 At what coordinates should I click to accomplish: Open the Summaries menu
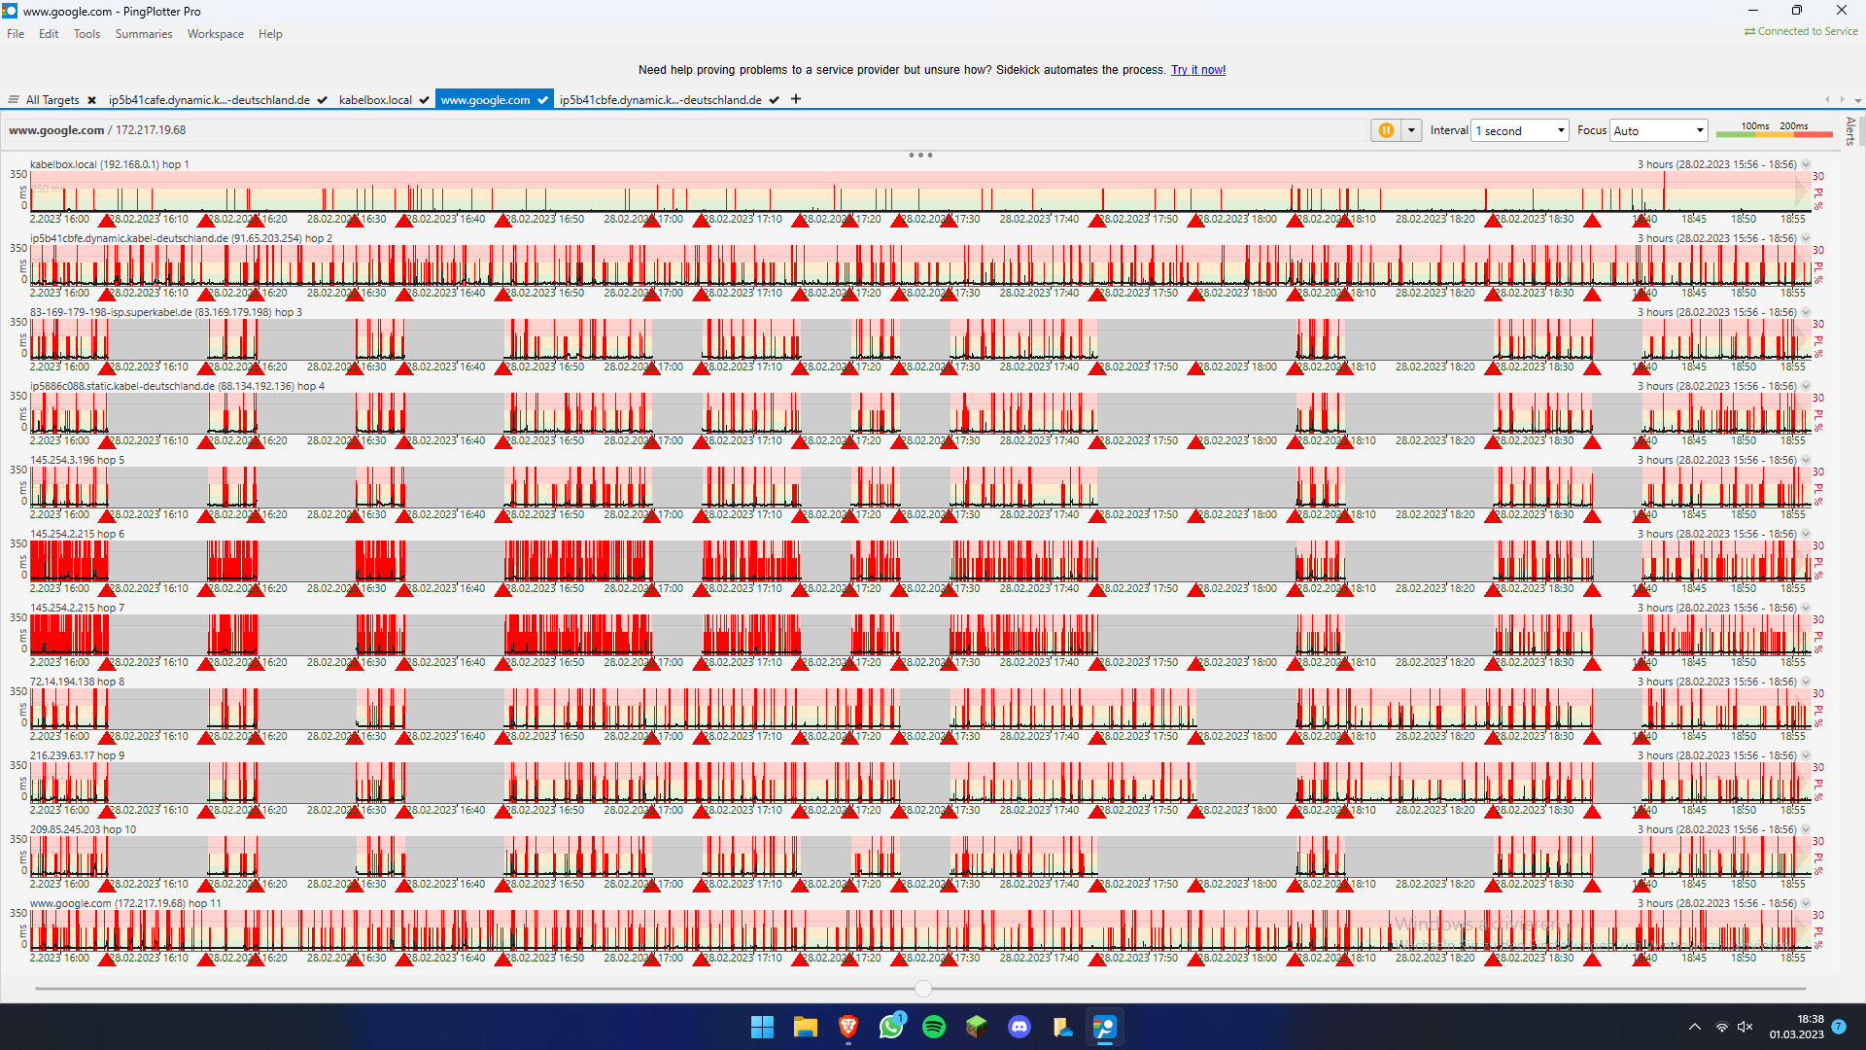143,34
